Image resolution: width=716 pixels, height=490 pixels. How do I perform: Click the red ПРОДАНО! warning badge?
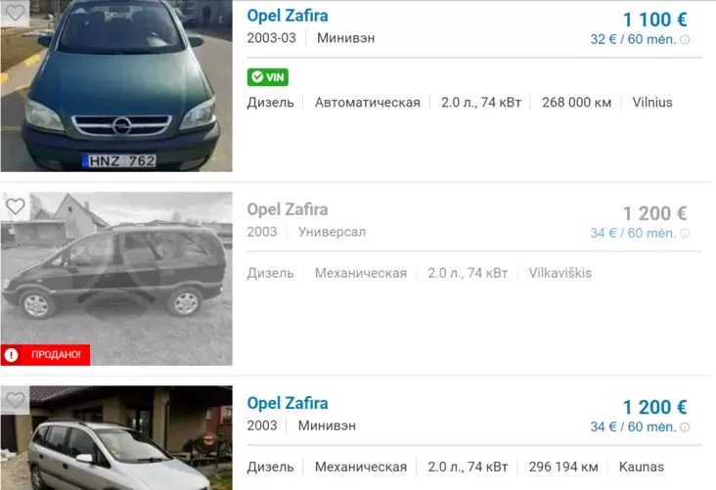pos(45,354)
